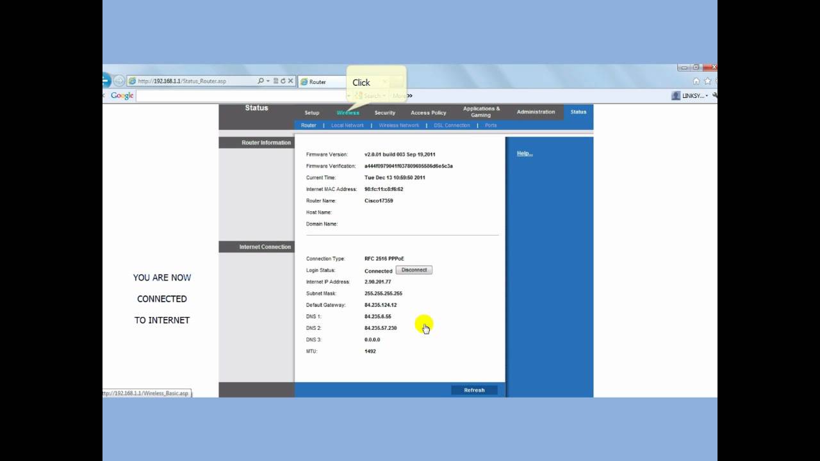Click the Disconnect button
Screen dimensions: 820x461
pos(414,270)
